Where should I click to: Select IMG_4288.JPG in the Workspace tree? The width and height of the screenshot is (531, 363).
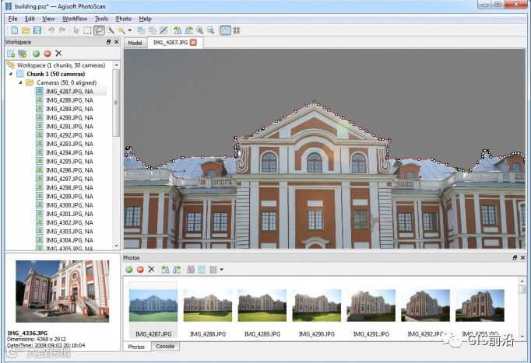tap(69, 100)
